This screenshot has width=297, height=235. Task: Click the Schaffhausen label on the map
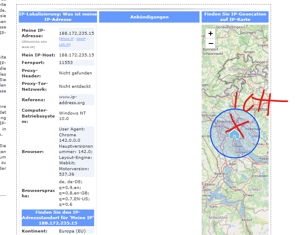(240, 69)
